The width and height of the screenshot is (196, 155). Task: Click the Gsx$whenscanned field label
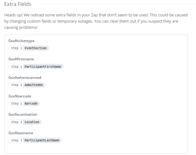point(25,78)
